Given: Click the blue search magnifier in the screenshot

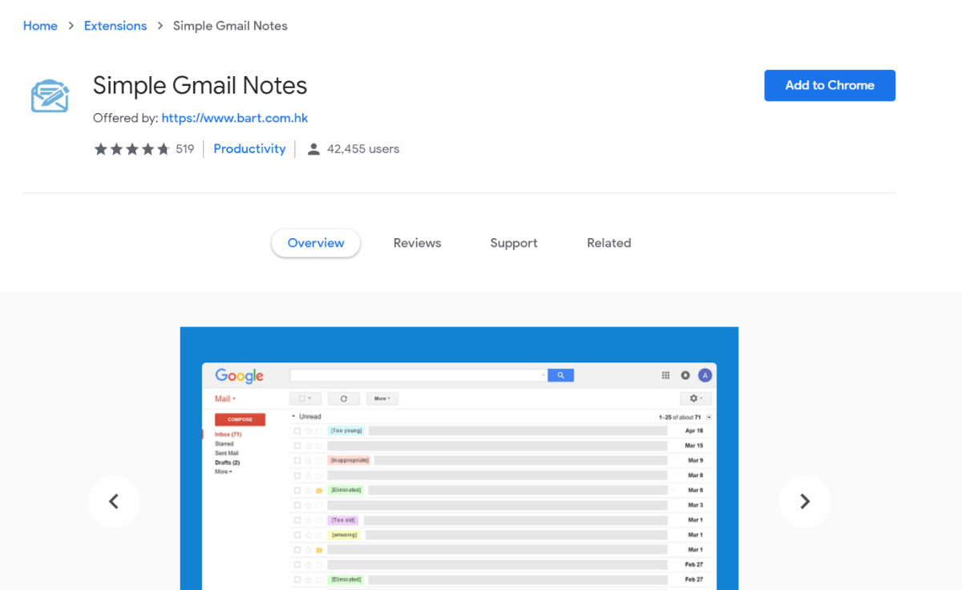Looking at the screenshot, I should tap(561, 375).
